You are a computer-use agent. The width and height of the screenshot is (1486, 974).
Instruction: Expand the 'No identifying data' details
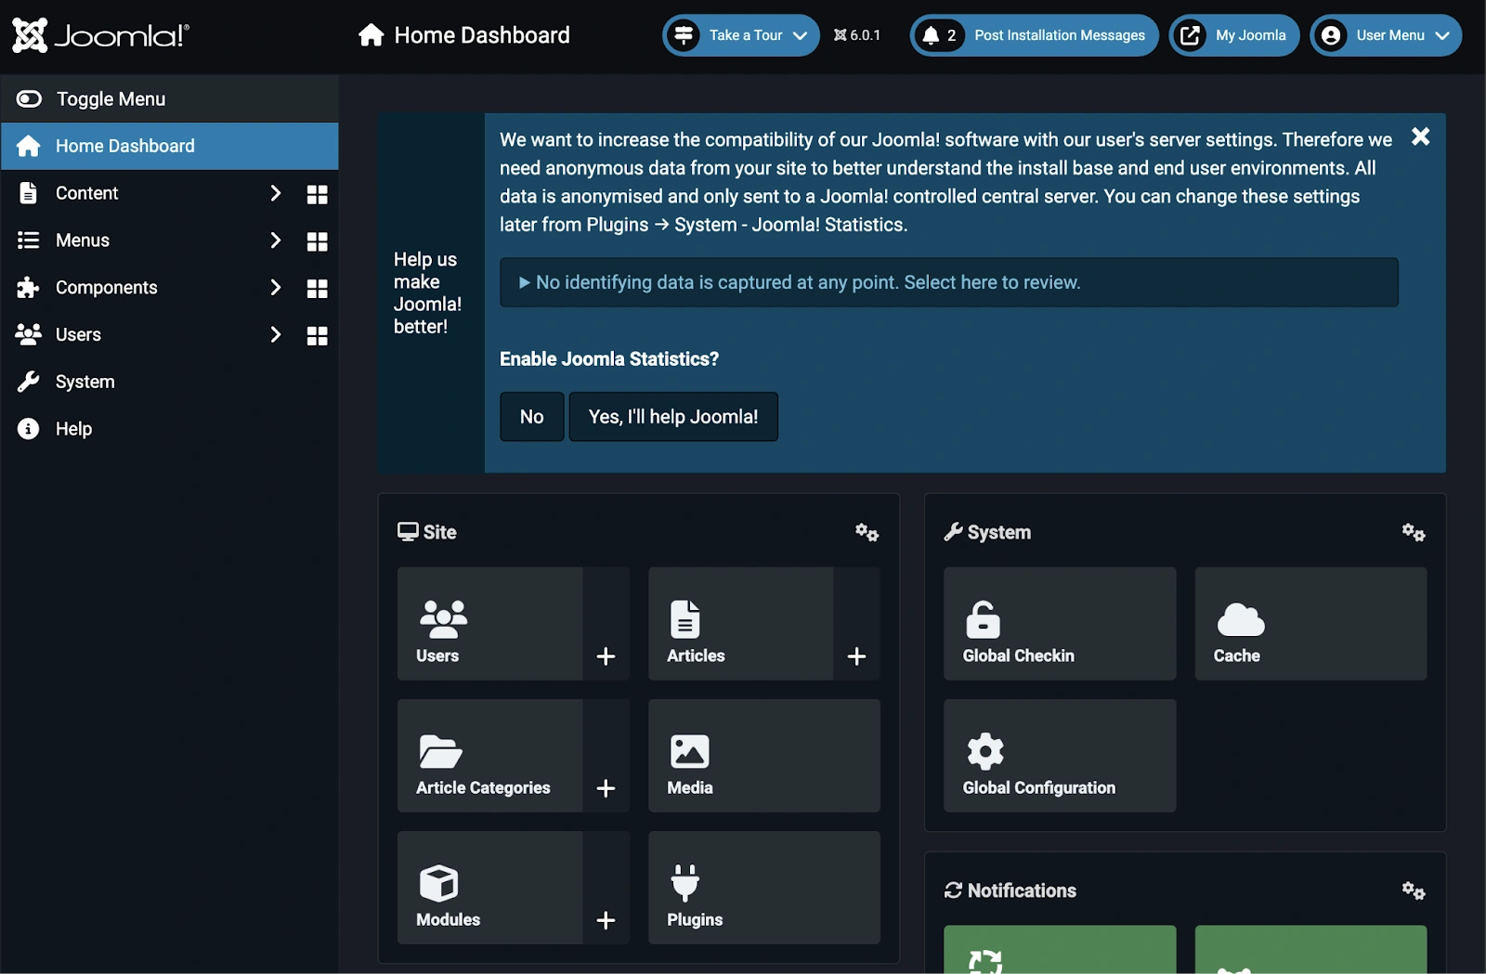[806, 282]
